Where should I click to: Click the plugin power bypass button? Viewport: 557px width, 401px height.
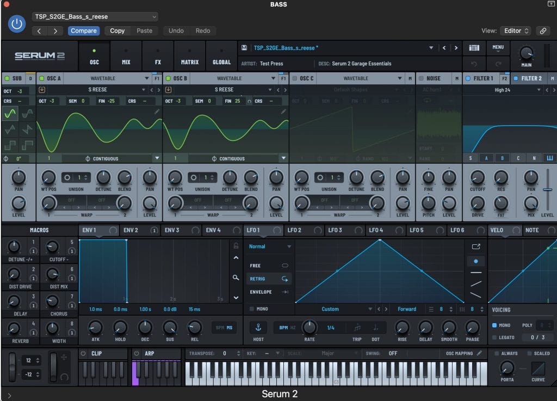click(x=17, y=23)
